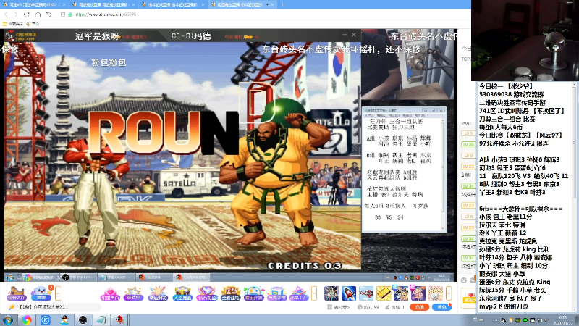Click the system tray clock
579x326 pixels.
tap(564, 320)
